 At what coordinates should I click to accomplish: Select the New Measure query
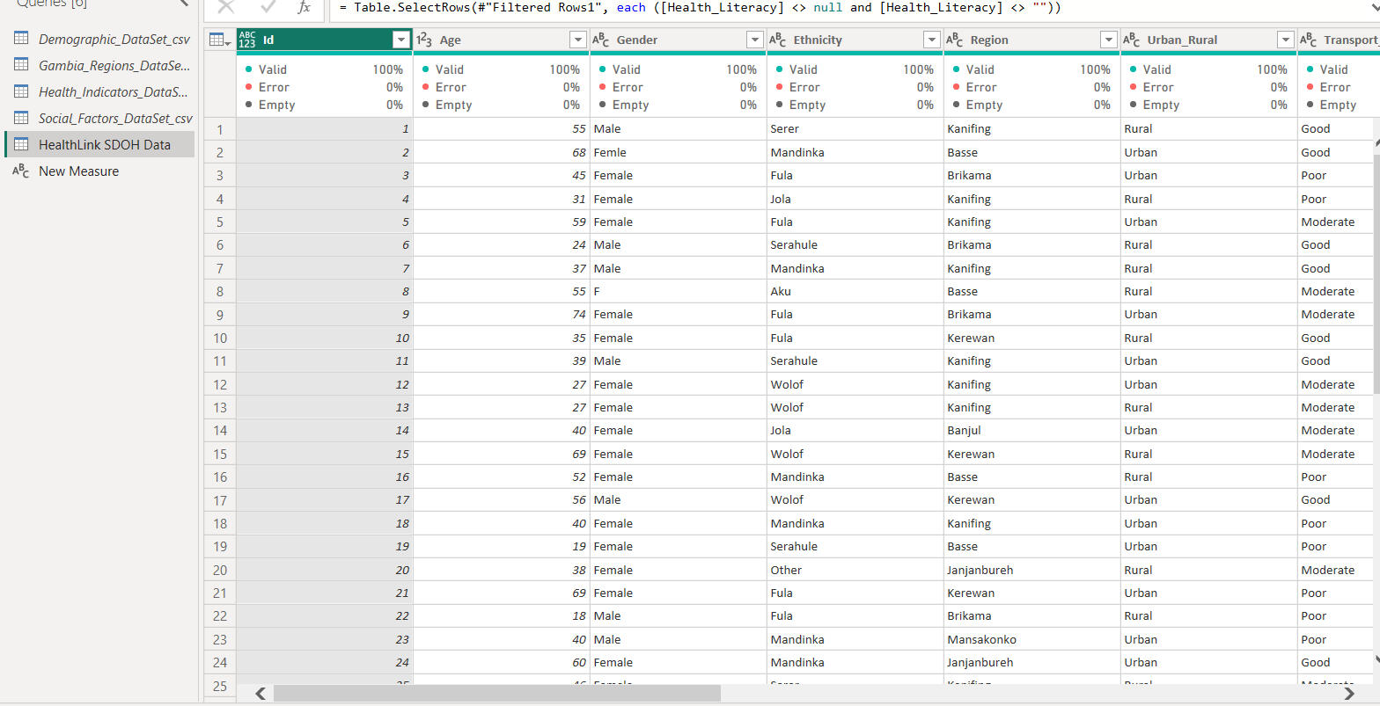pyautogui.click(x=78, y=171)
